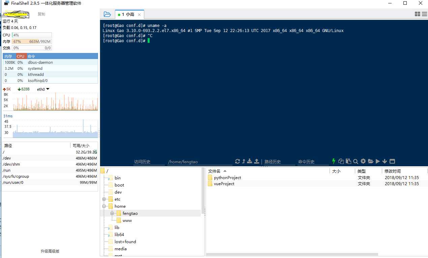
Task: Open the 命令历史 command history field
Action: [x=313, y=162]
